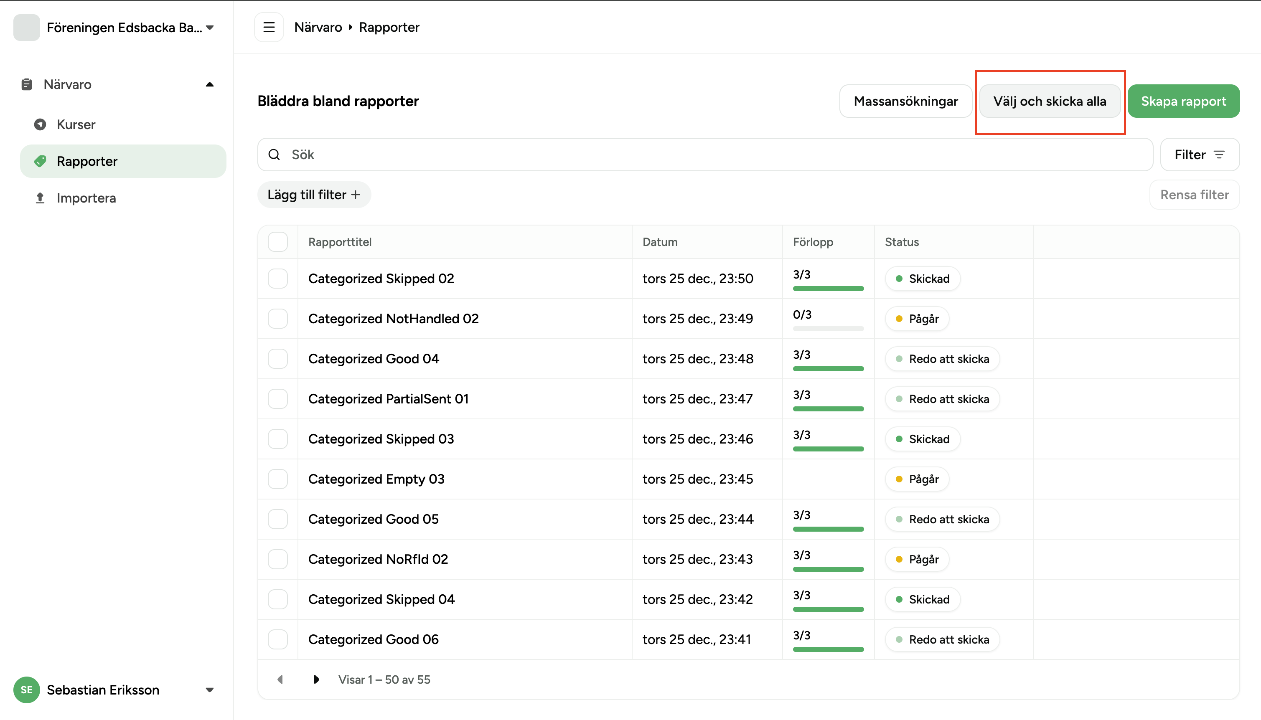1261x720 pixels.
Task: Toggle the hamburger sidebar menu button
Action: 269,27
